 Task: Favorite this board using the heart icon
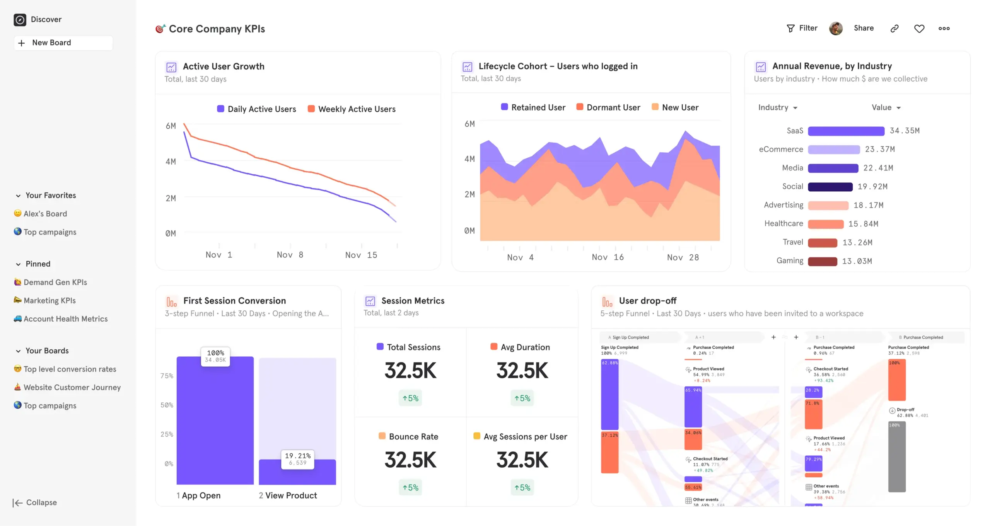tap(919, 28)
